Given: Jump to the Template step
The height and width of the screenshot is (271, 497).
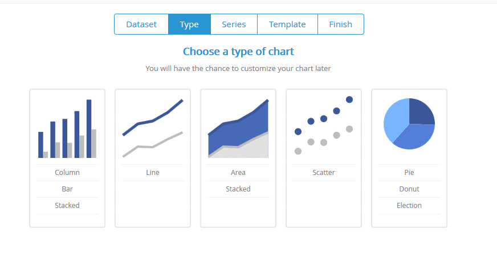Looking at the screenshot, I should (x=287, y=24).
